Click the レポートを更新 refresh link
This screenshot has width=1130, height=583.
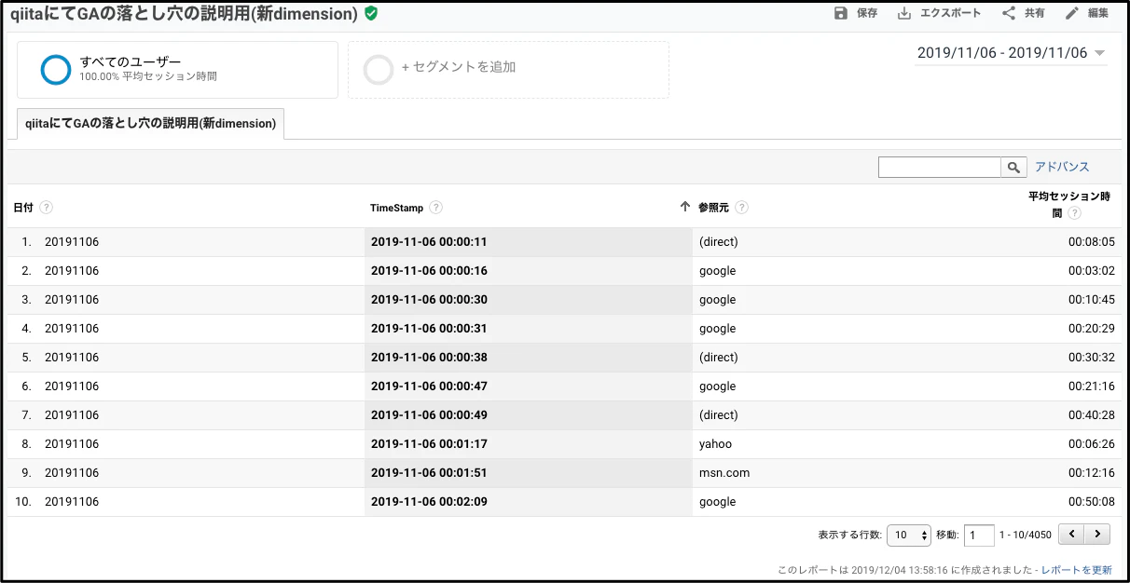(1077, 570)
